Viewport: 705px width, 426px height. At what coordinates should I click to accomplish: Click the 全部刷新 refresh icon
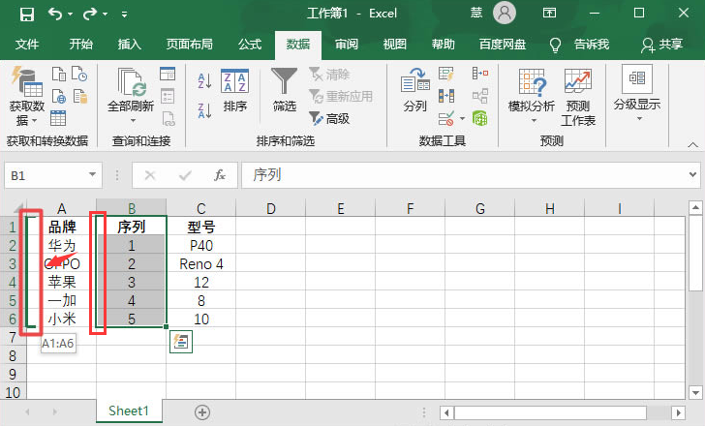[x=131, y=82]
